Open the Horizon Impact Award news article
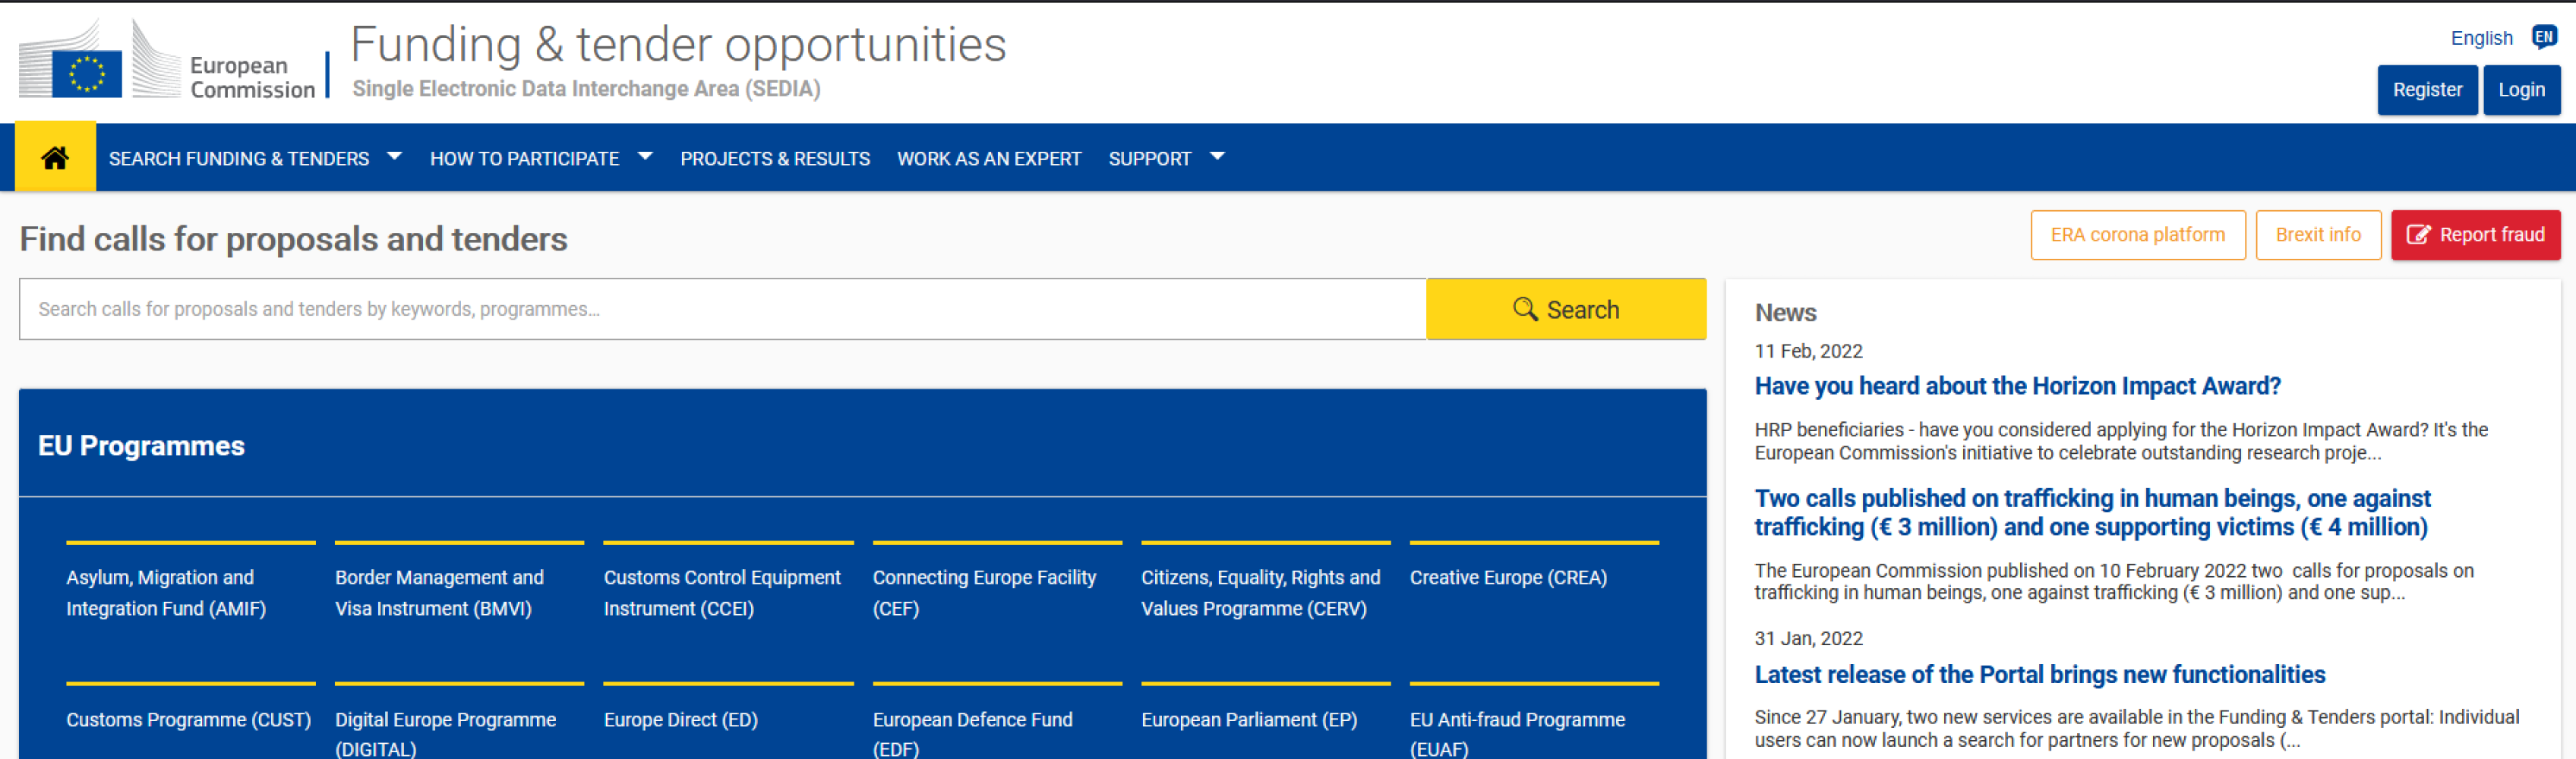This screenshot has height=759, width=2576. pyautogui.click(x=2016, y=386)
